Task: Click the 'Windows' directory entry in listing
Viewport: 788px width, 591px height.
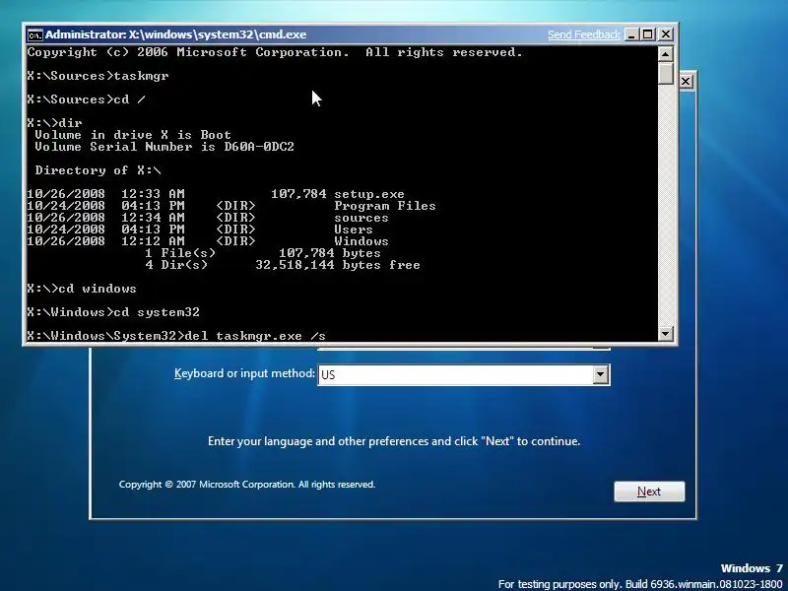Action: (361, 241)
